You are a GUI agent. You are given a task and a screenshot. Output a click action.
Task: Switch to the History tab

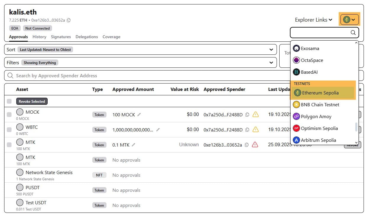(39, 37)
